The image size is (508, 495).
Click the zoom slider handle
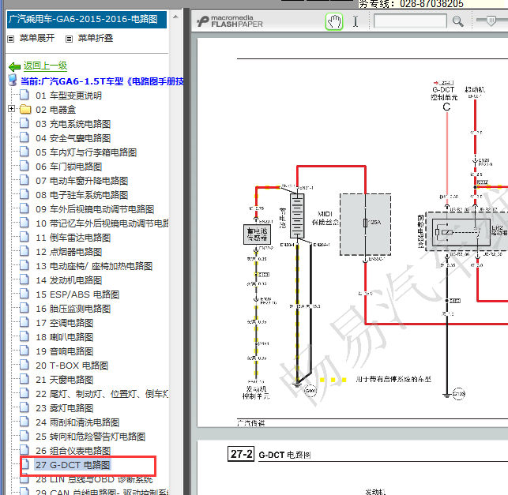click(x=491, y=21)
